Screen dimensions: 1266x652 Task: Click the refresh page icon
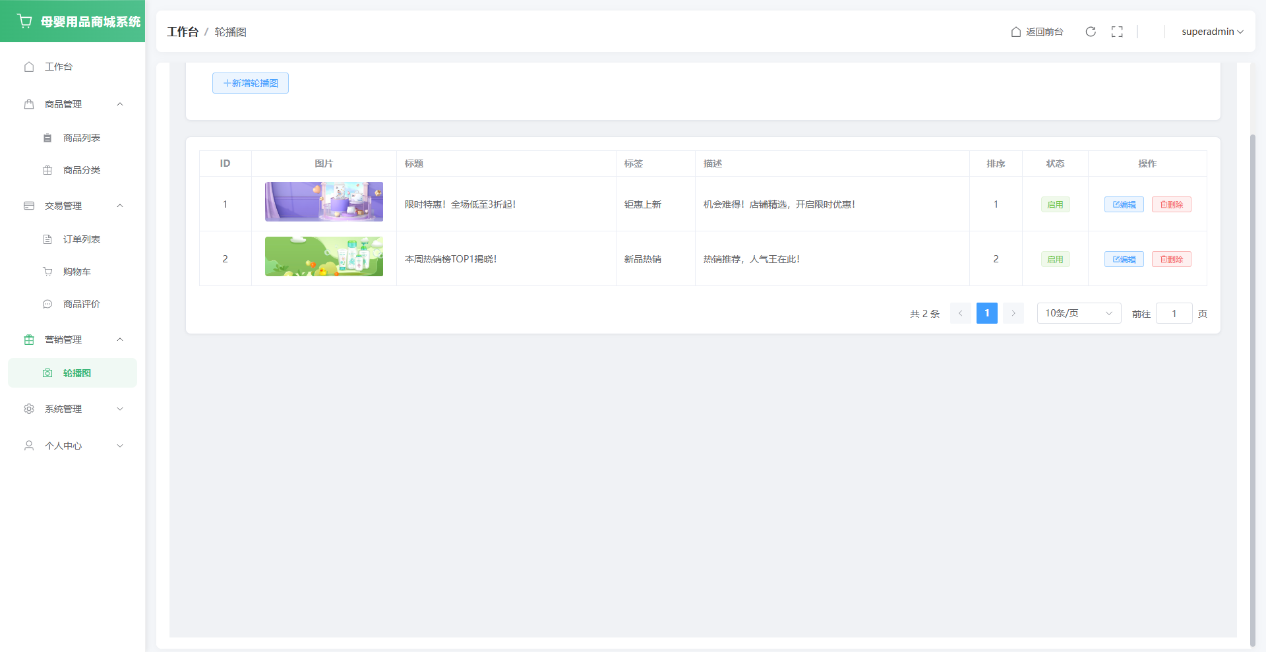tap(1091, 32)
